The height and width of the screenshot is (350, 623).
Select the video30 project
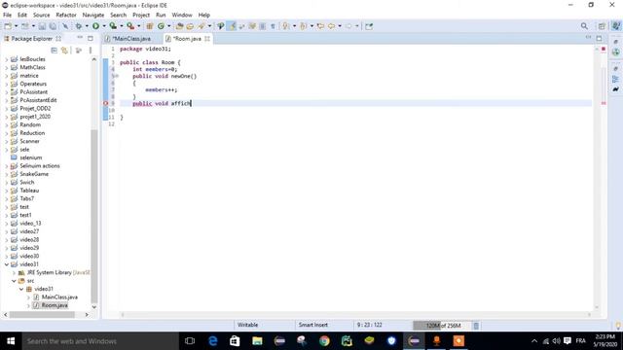tap(29, 257)
